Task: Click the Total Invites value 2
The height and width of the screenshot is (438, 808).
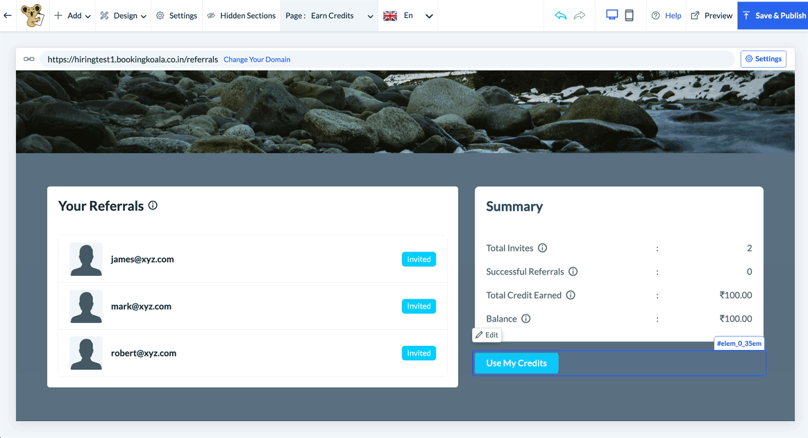Action: [749, 248]
